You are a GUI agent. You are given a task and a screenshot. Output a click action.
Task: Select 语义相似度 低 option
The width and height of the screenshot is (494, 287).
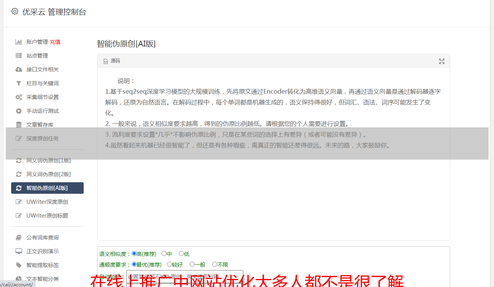(181, 254)
